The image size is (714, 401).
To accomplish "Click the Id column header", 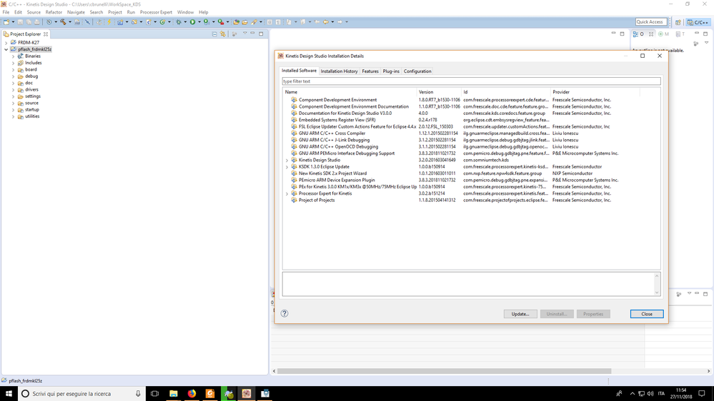I will coord(506,92).
